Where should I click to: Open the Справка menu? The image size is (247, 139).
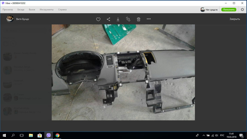click(62, 10)
